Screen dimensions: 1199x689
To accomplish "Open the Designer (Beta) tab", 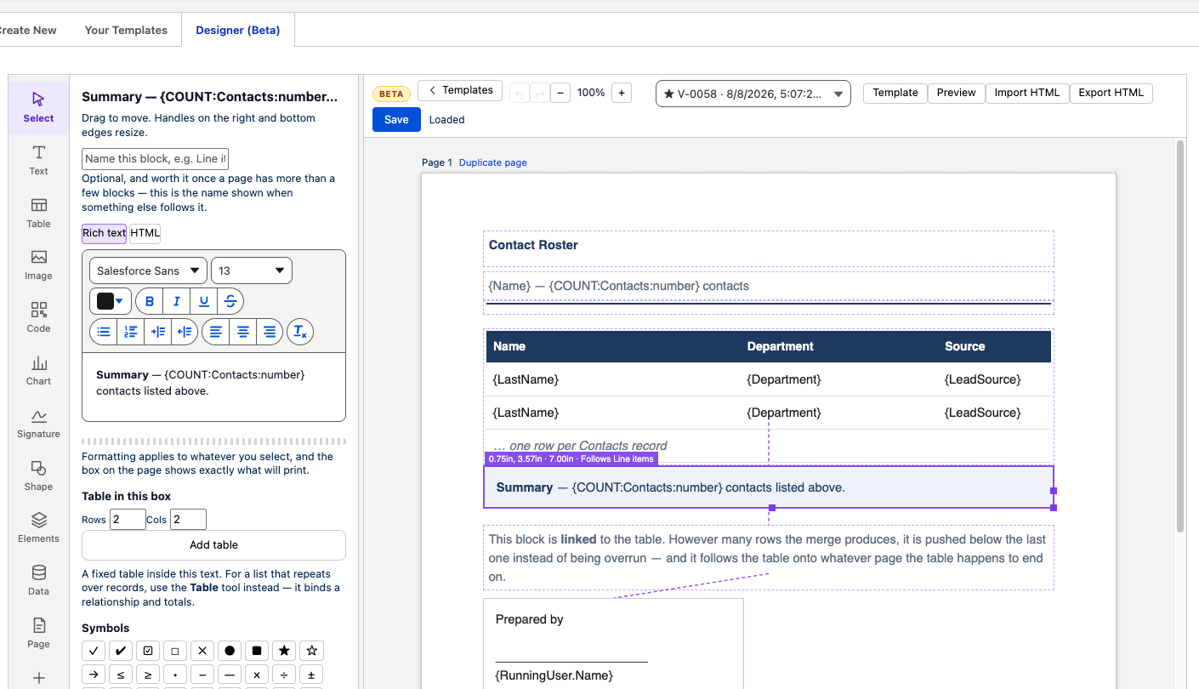I will [x=238, y=30].
